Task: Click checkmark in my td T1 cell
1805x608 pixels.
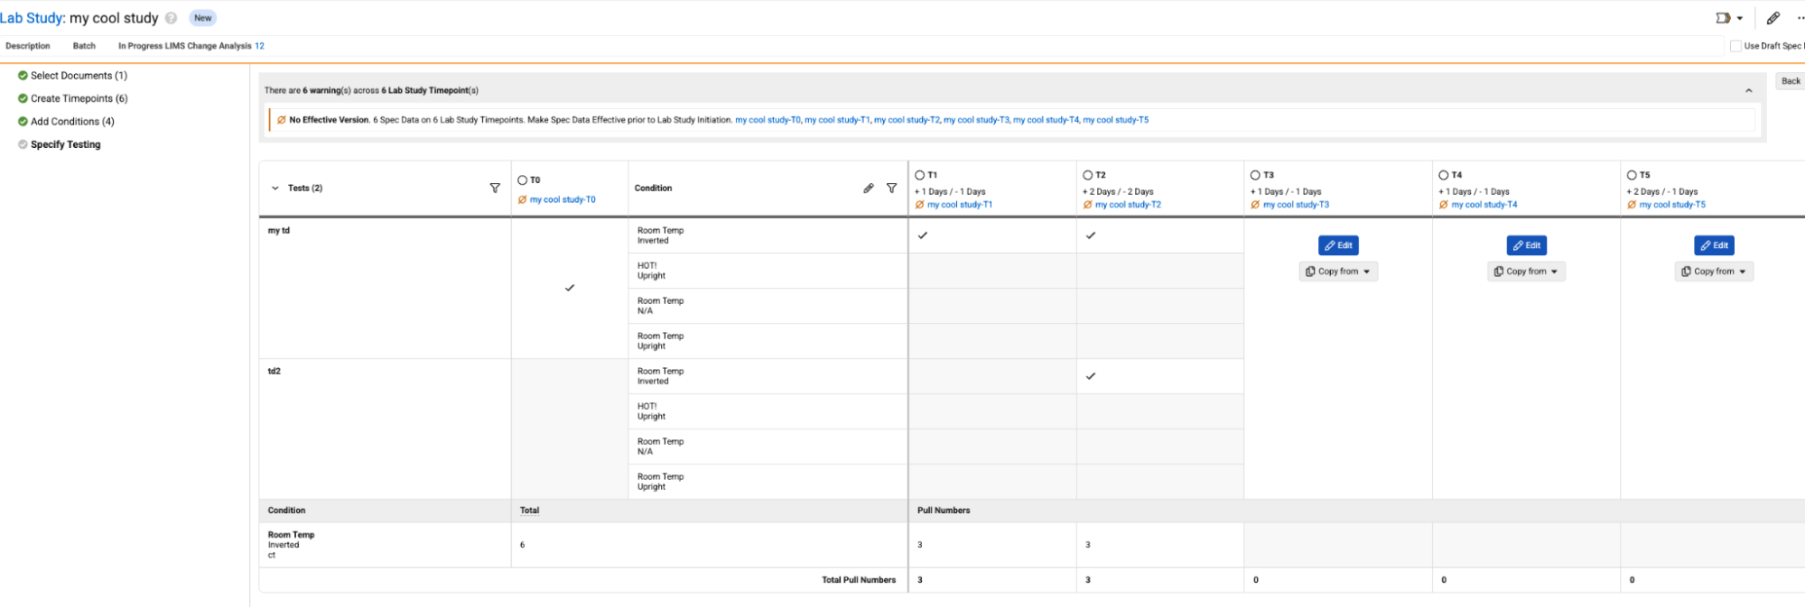Action: (x=922, y=235)
